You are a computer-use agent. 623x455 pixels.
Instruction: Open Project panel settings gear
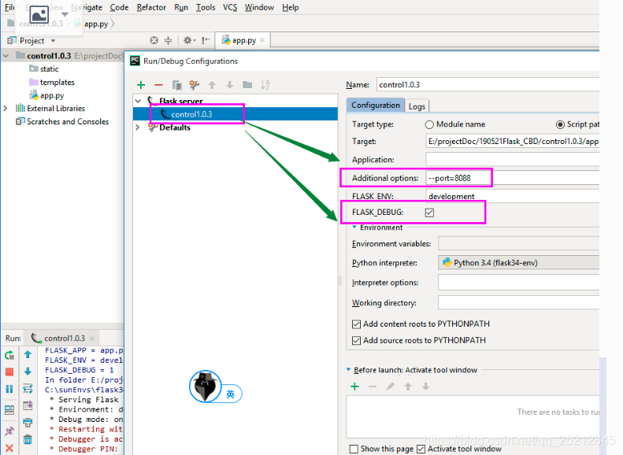click(x=189, y=40)
